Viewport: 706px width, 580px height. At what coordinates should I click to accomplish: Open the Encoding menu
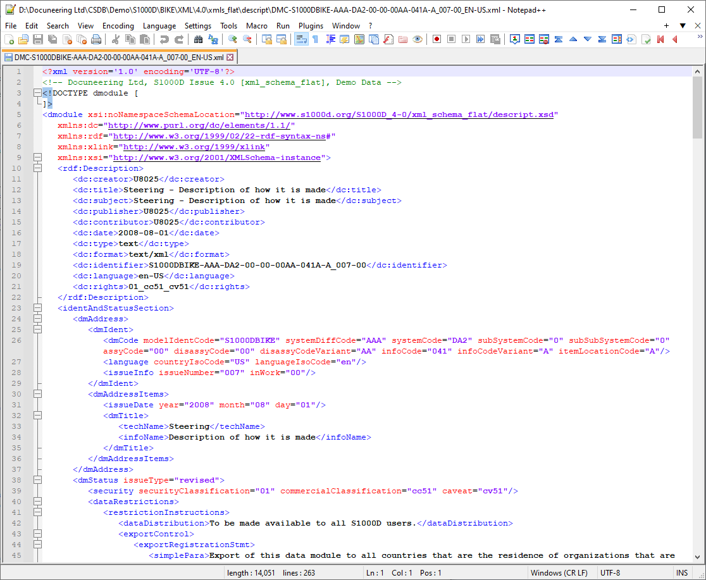tap(118, 26)
